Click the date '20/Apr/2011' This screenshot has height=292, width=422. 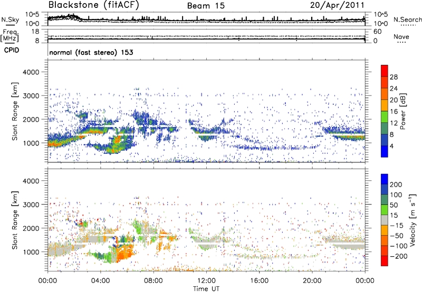coord(337,5)
